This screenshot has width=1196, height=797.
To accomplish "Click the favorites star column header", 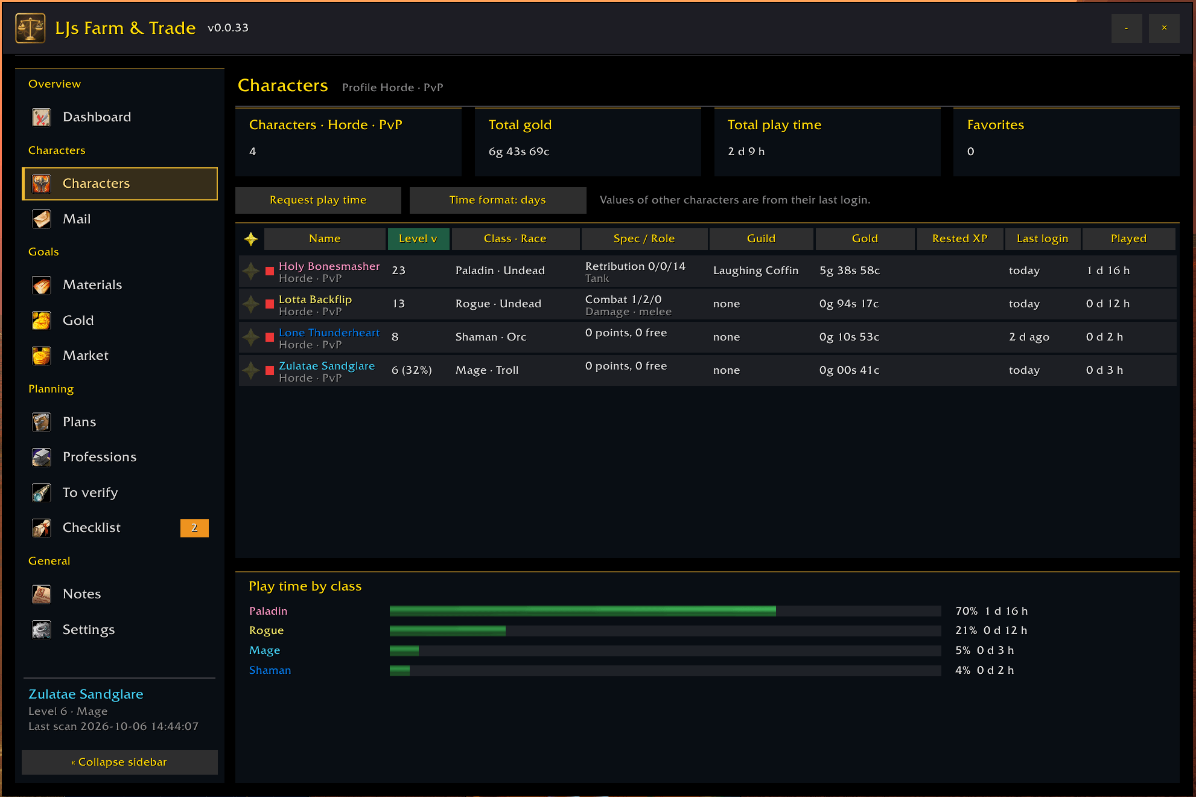I will 251,239.
